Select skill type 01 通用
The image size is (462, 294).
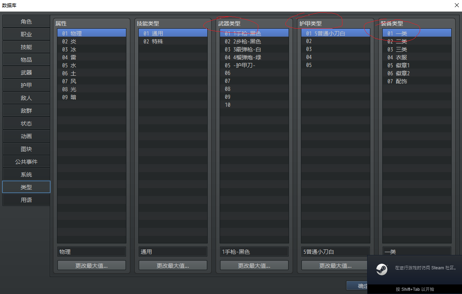(x=173, y=33)
